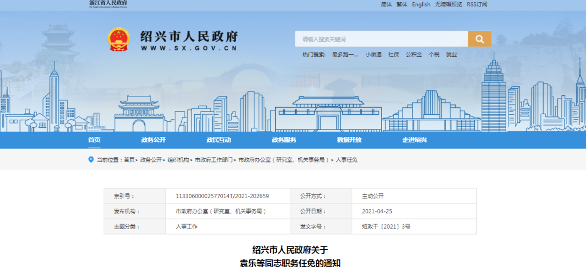This screenshot has height=267, width=586.
Task: Open the 政民互动 navigation tab
Action: click(219, 140)
